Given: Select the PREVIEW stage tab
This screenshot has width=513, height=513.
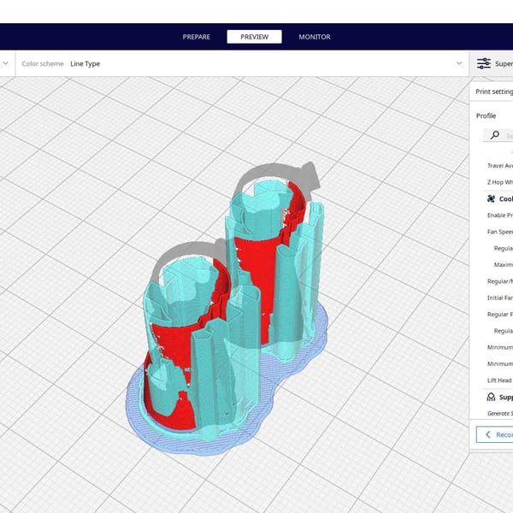Looking at the screenshot, I should pyautogui.click(x=254, y=37).
